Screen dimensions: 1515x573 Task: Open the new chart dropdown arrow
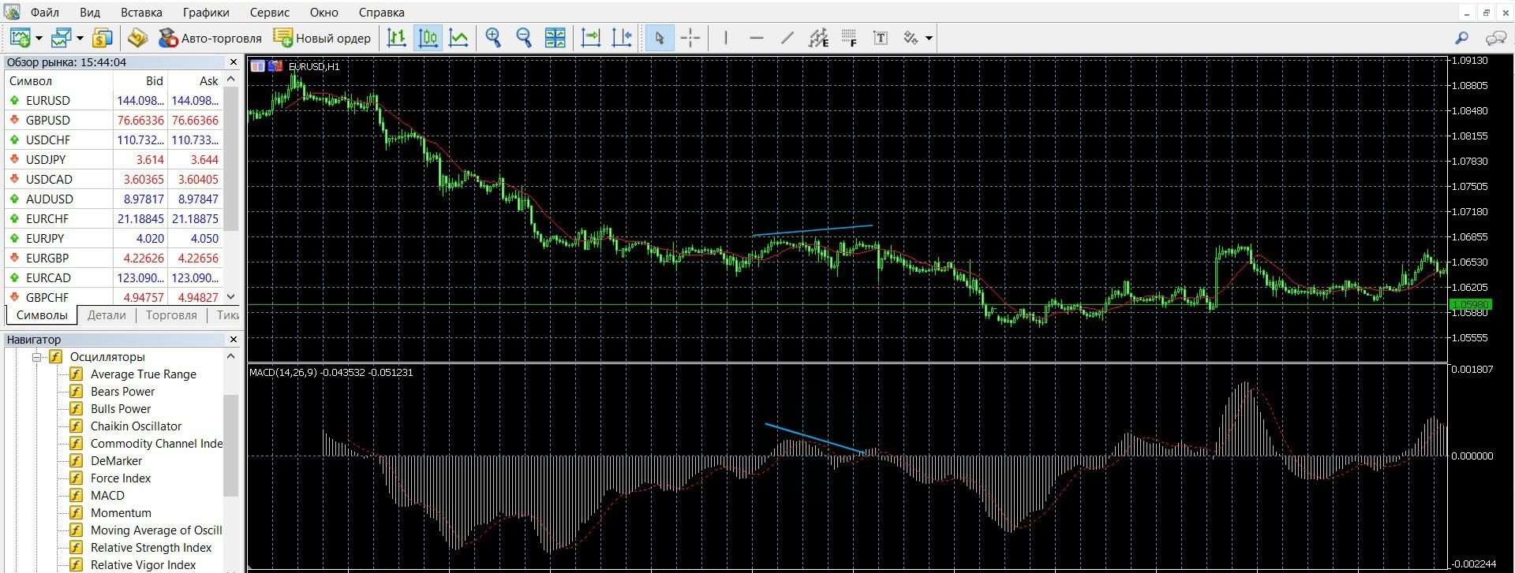point(39,38)
